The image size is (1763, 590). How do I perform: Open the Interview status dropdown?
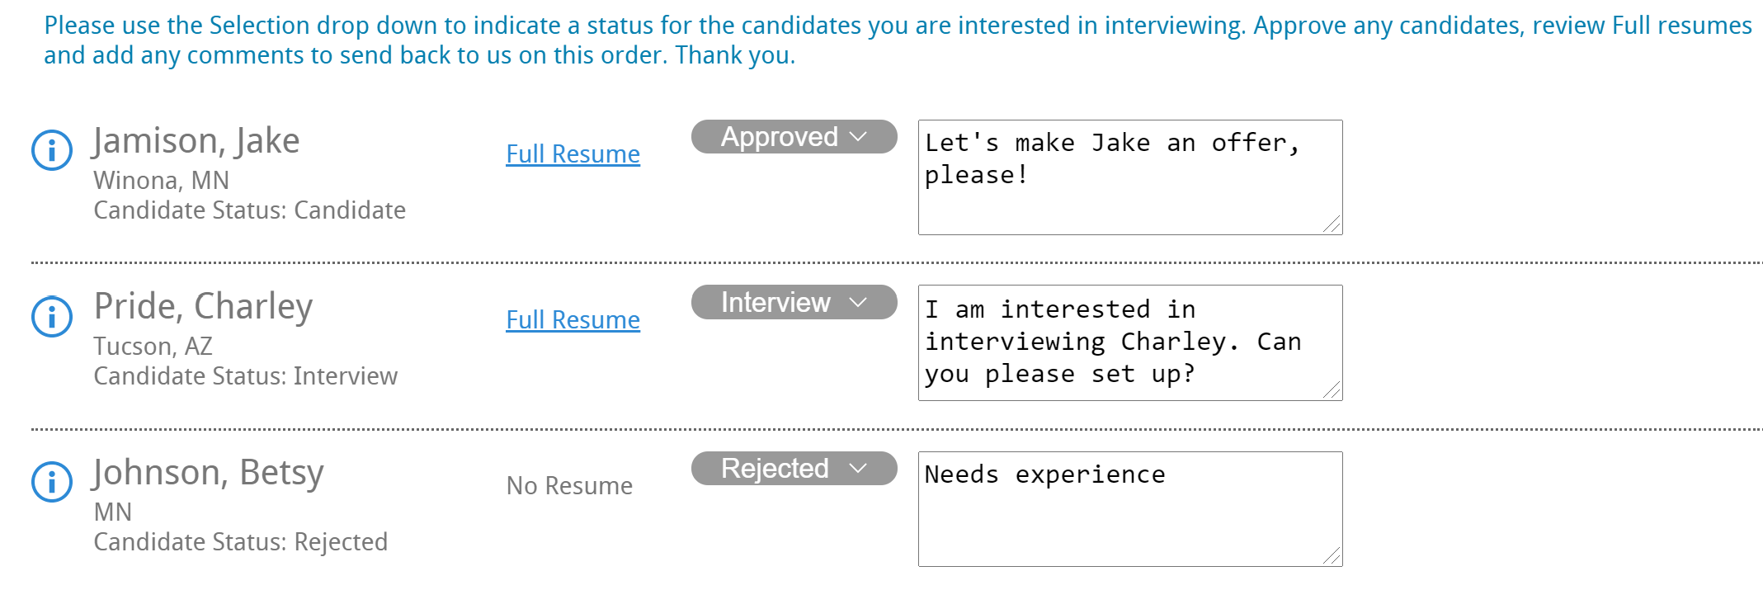[x=794, y=303]
